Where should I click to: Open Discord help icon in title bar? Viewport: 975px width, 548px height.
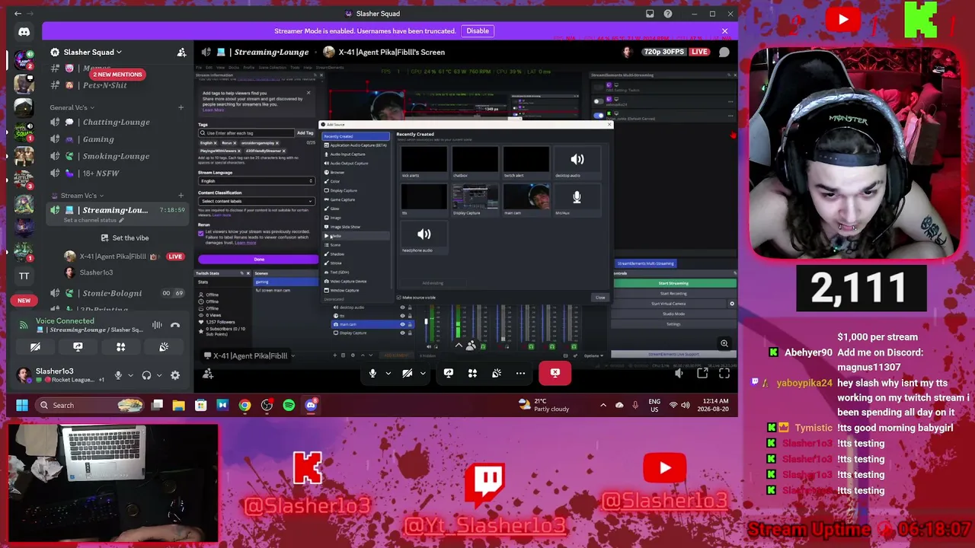click(668, 14)
